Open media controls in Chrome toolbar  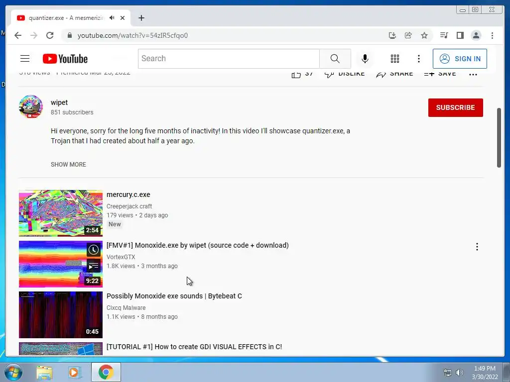[444, 35]
